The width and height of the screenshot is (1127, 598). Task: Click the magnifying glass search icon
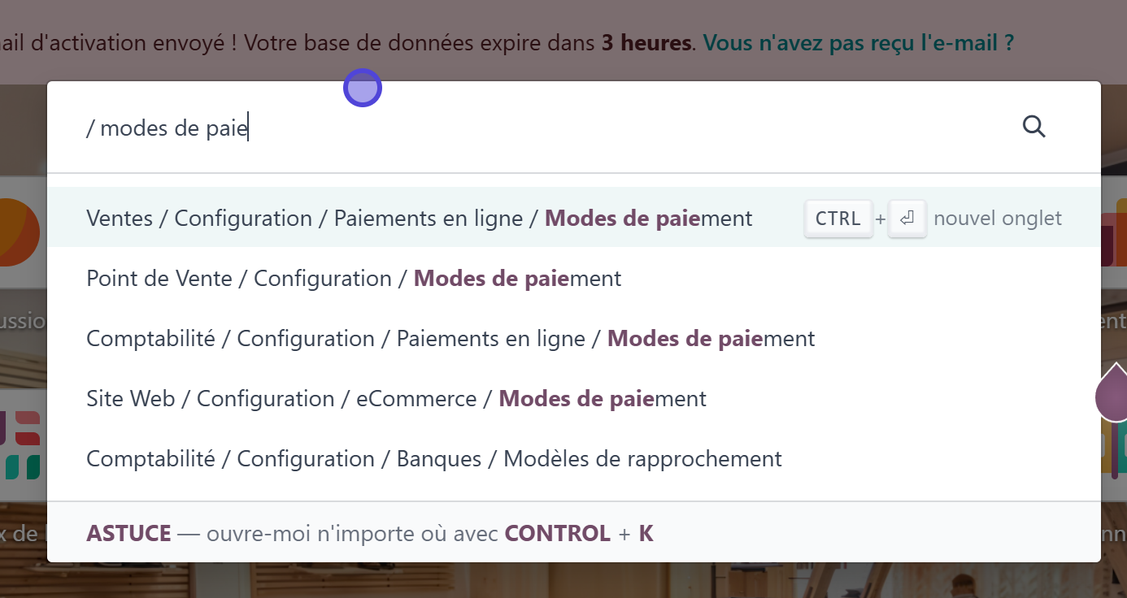click(1033, 127)
